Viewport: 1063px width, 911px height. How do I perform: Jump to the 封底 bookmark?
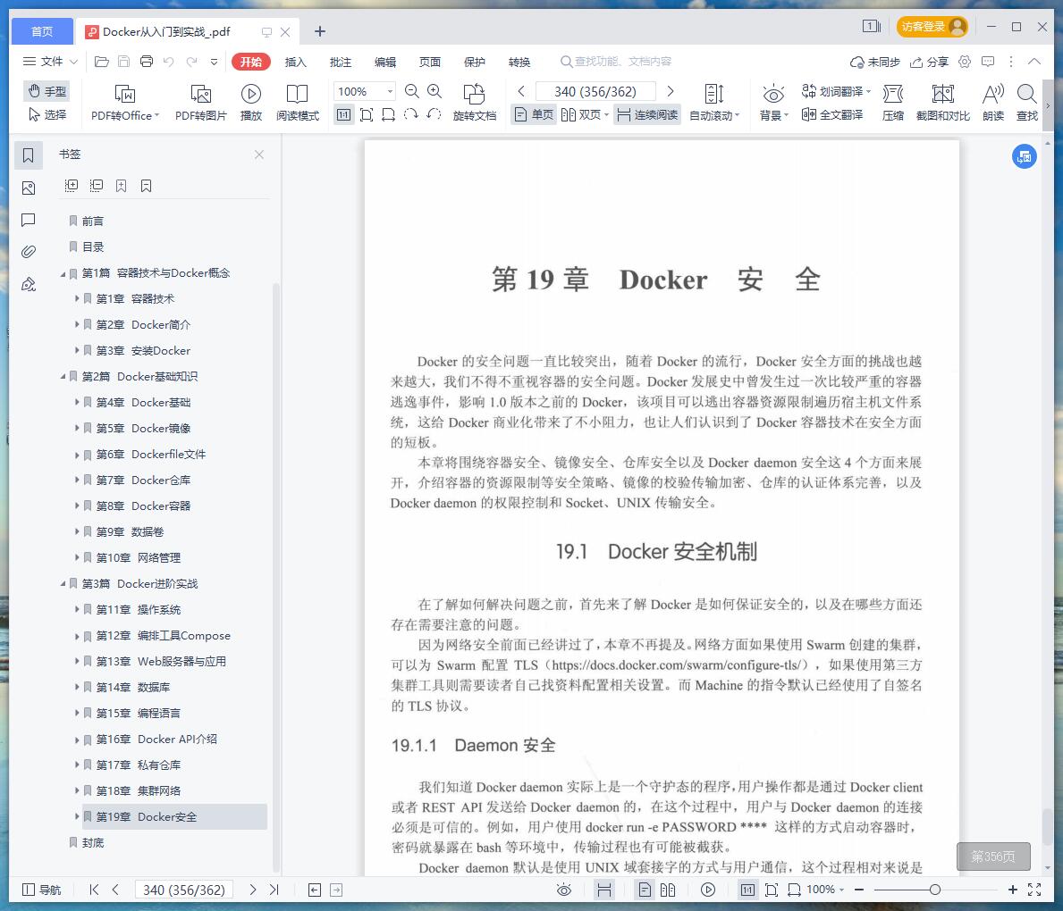point(93,842)
